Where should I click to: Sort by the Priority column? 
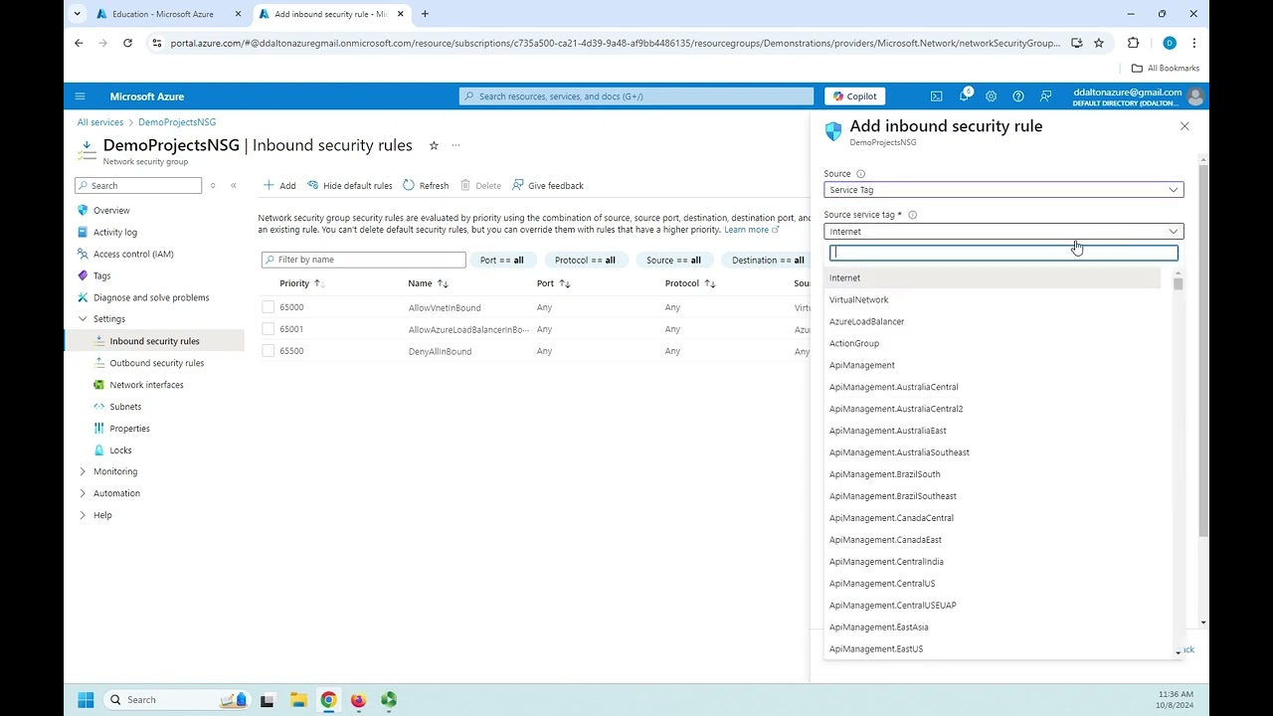pos(301,283)
